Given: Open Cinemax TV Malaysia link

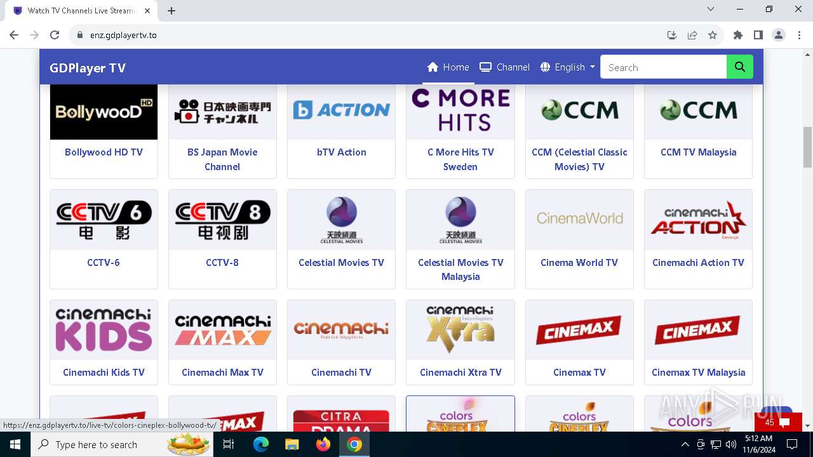Looking at the screenshot, I should [698, 373].
